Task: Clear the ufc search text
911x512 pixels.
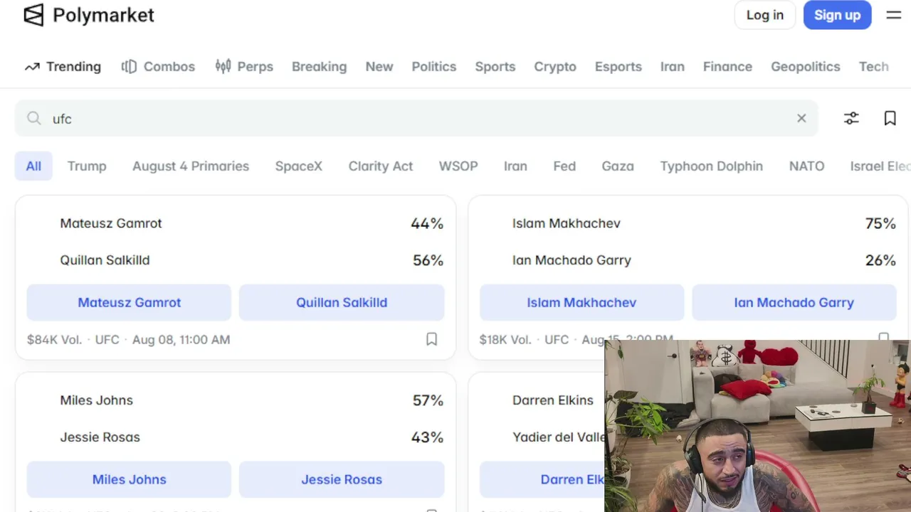Action: click(x=801, y=118)
